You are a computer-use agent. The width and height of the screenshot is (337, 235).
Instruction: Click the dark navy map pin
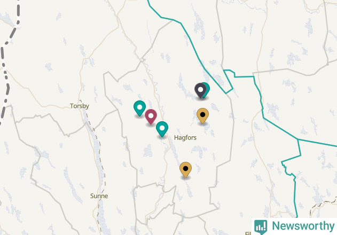point(200,90)
